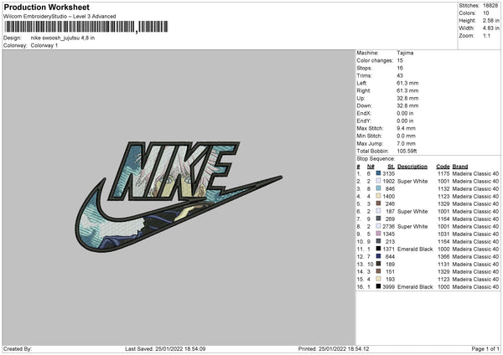Click the 'Code' column header
Screen dimensions: 503x355
click(443, 167)
